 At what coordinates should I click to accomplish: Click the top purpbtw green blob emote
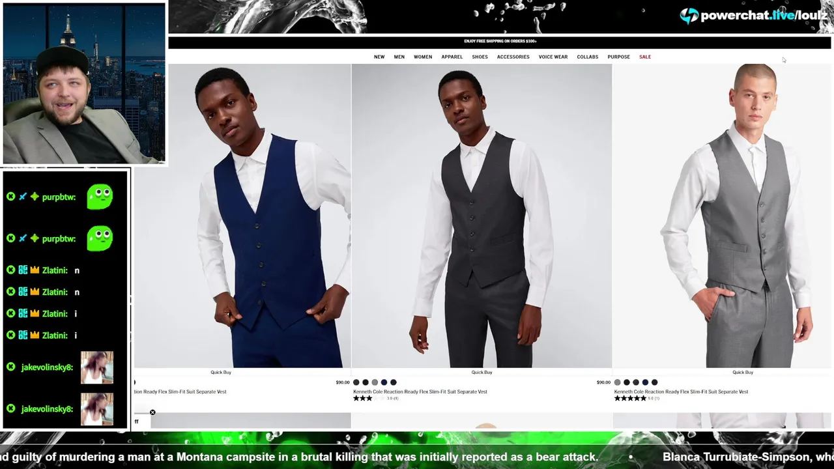[x=100, y=197]
